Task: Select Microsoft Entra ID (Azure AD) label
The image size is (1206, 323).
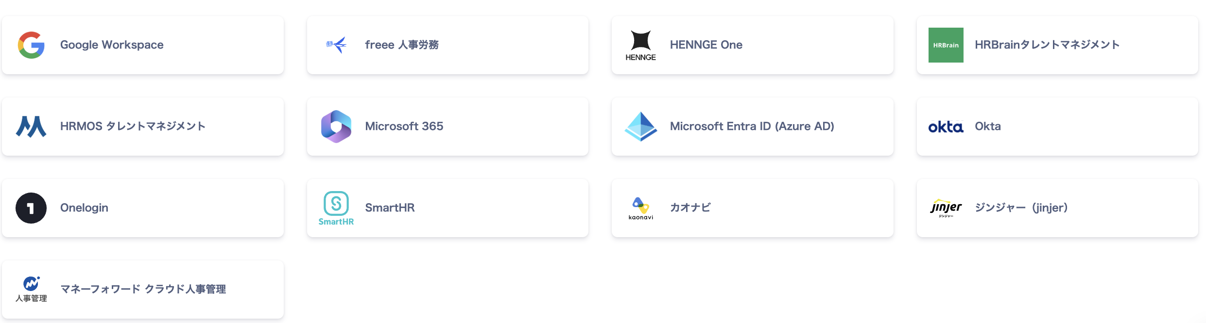Action: (752, 127)
